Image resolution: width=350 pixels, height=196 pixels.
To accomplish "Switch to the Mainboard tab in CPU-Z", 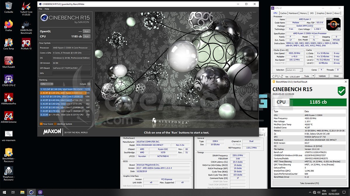I will [x=293, y=13].
